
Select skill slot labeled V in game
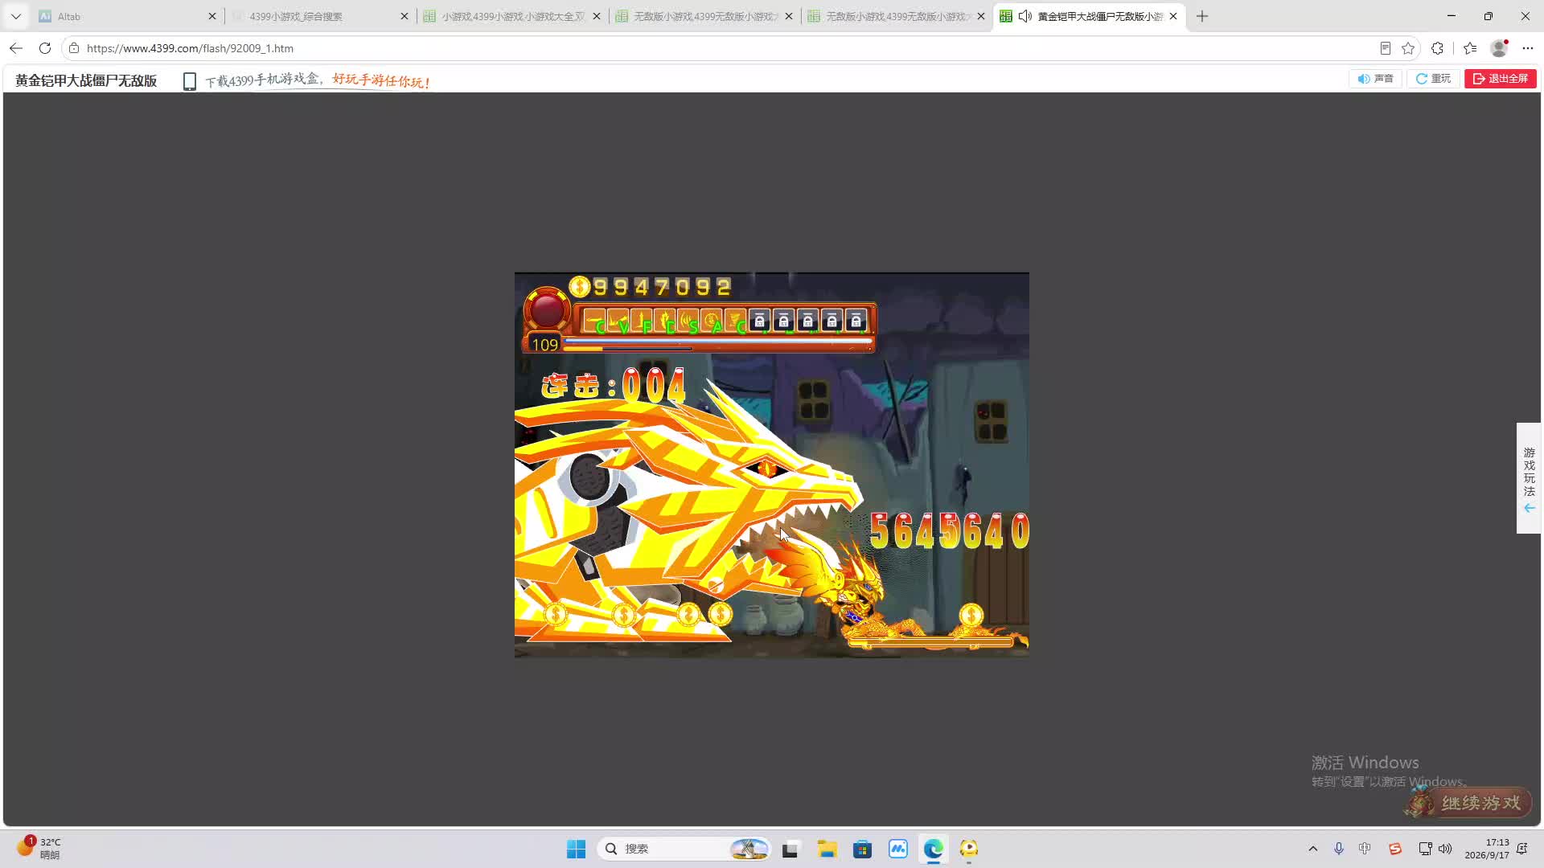(x=618, y=321)
